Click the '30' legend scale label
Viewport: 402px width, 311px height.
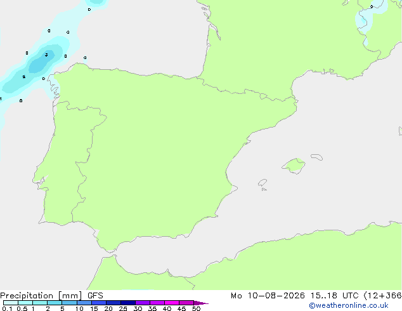click(138, 308)
